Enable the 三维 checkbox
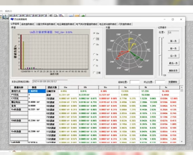The image size is (193, 155). click(x=94, y=73)
